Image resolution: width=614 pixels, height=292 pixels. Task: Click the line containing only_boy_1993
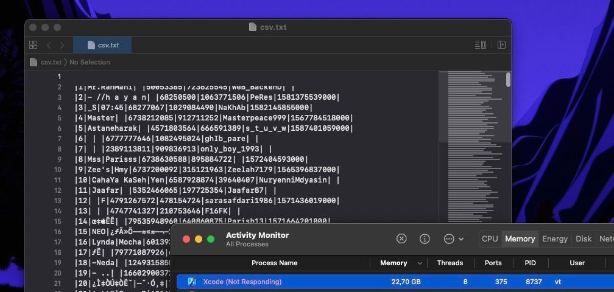pos(173,149)
